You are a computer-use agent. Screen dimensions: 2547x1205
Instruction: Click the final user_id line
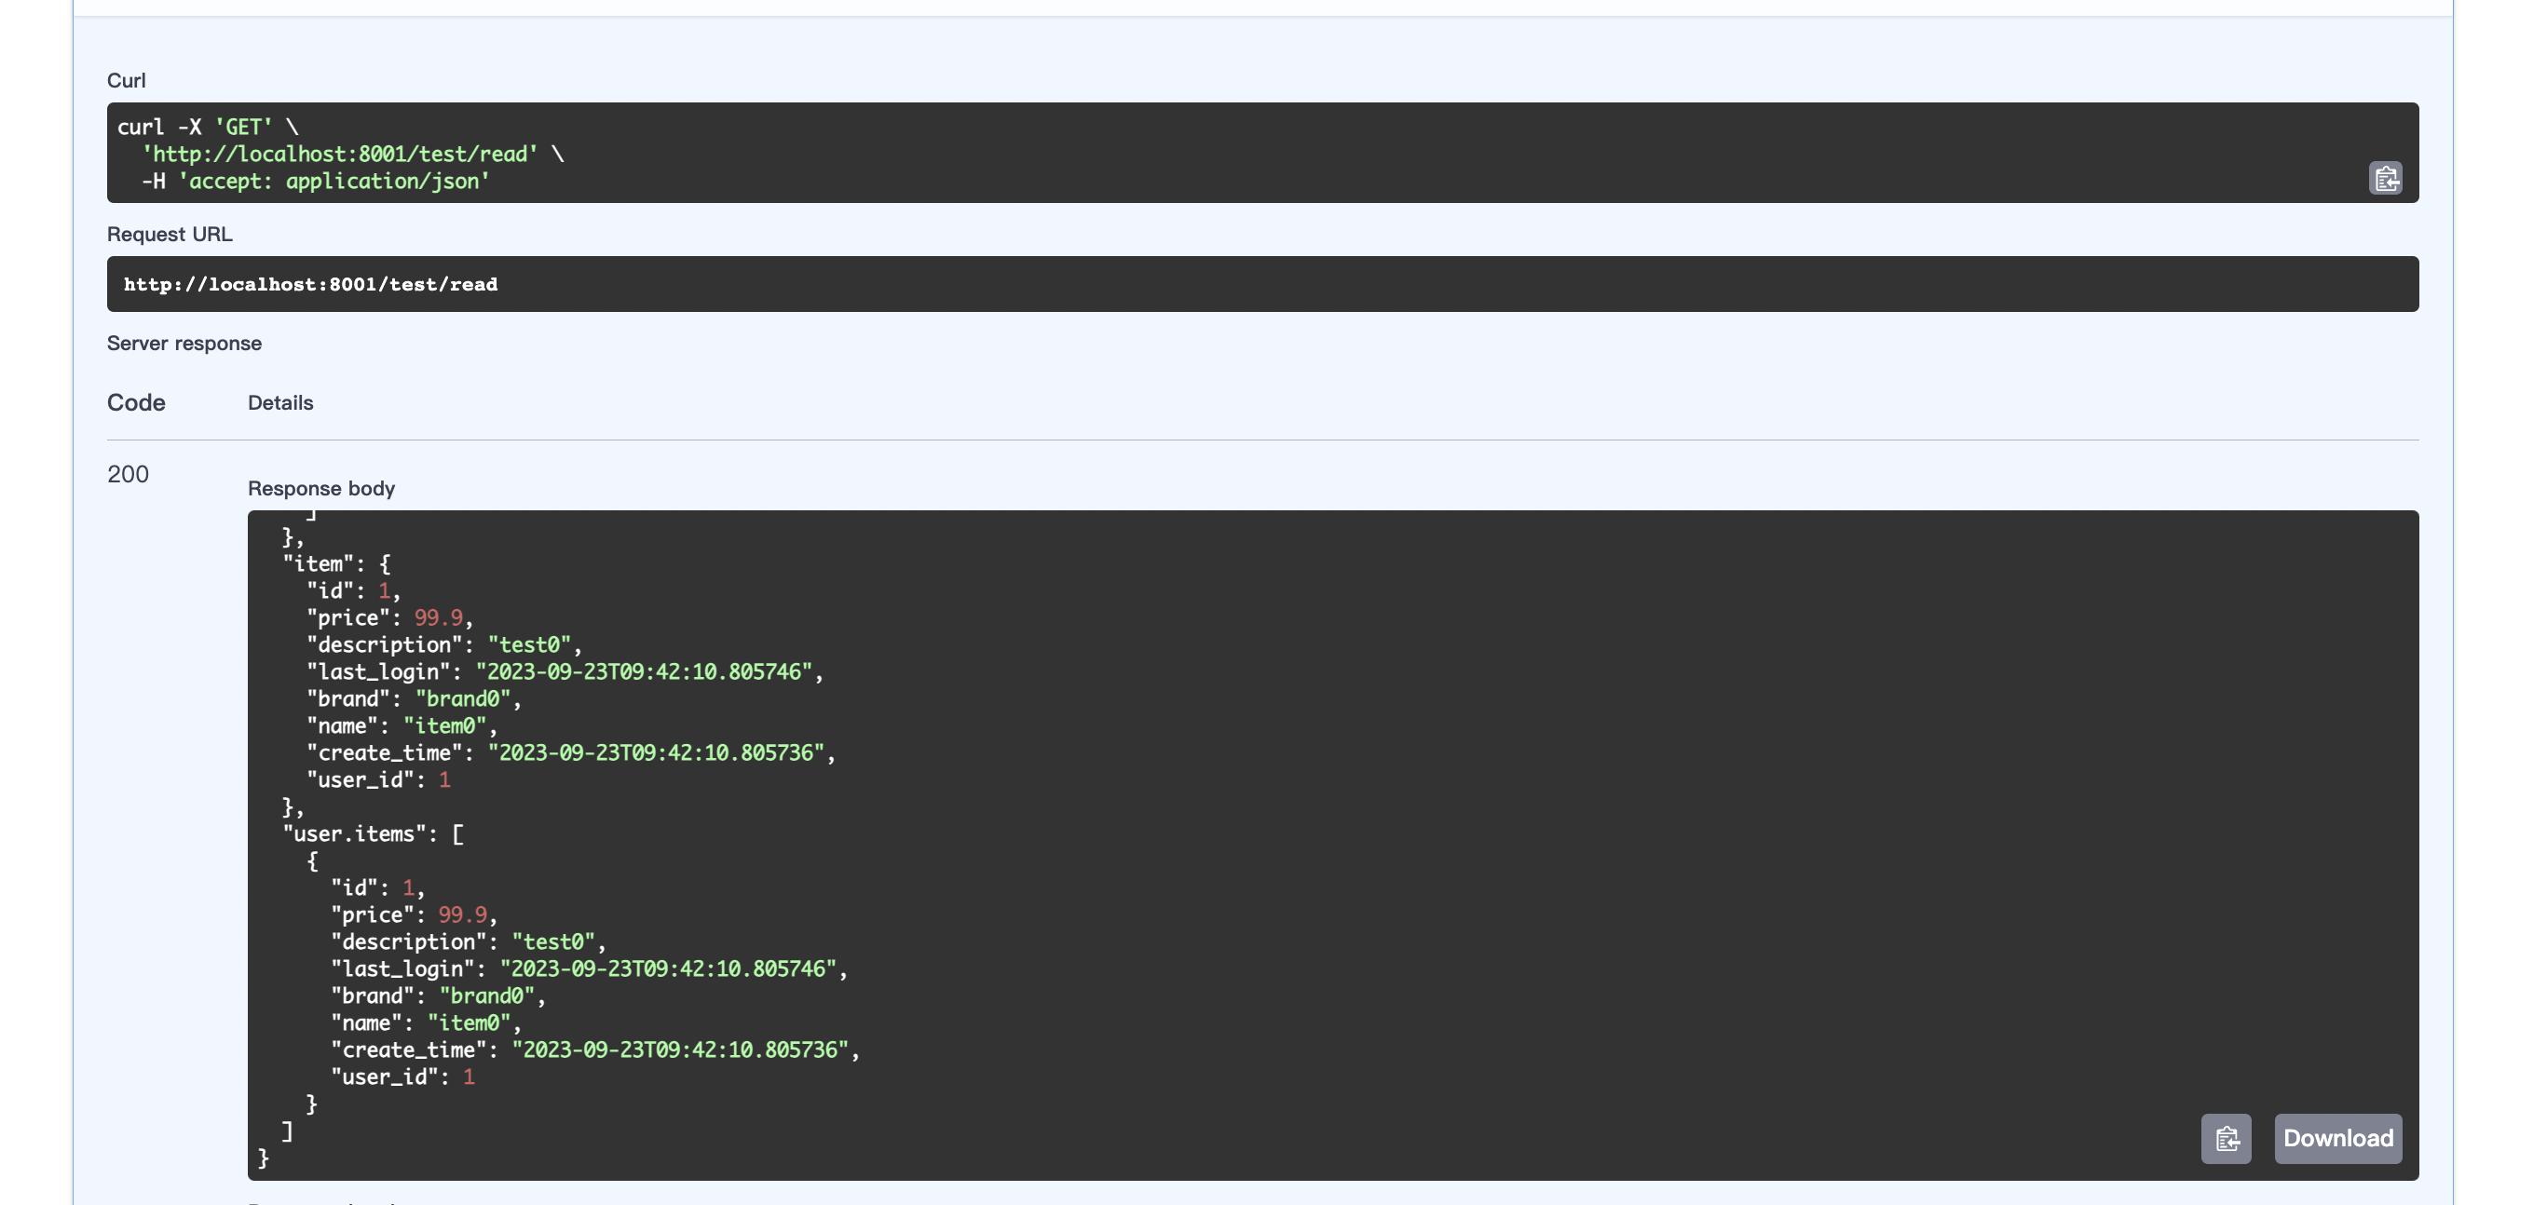[402, 1077]
